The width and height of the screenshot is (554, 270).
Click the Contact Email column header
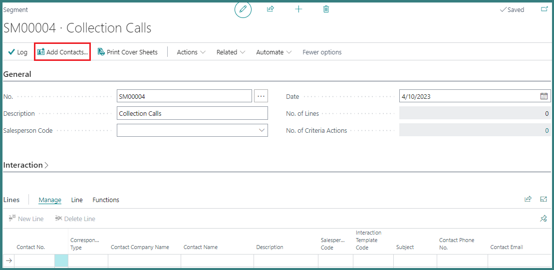tap(506, 247)
